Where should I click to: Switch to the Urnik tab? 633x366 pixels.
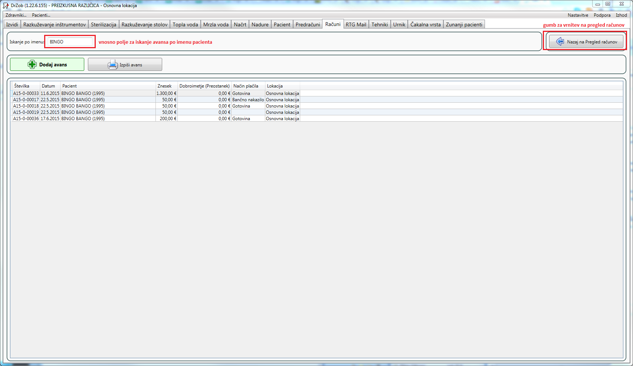[x=399, y=24]
